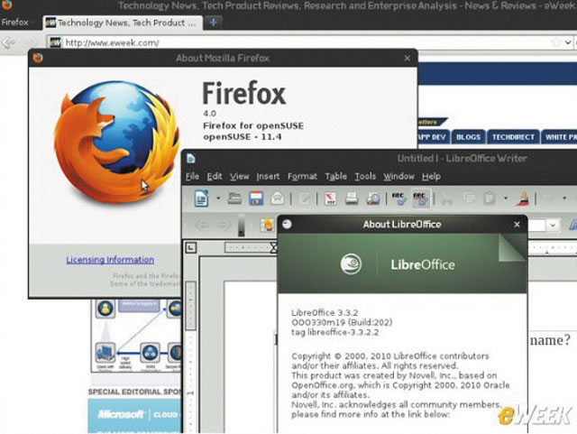Viewport: 577px width, 434px height.
Task: Click the Spelling and Grammar ABC icon
Action: (399, 199)
